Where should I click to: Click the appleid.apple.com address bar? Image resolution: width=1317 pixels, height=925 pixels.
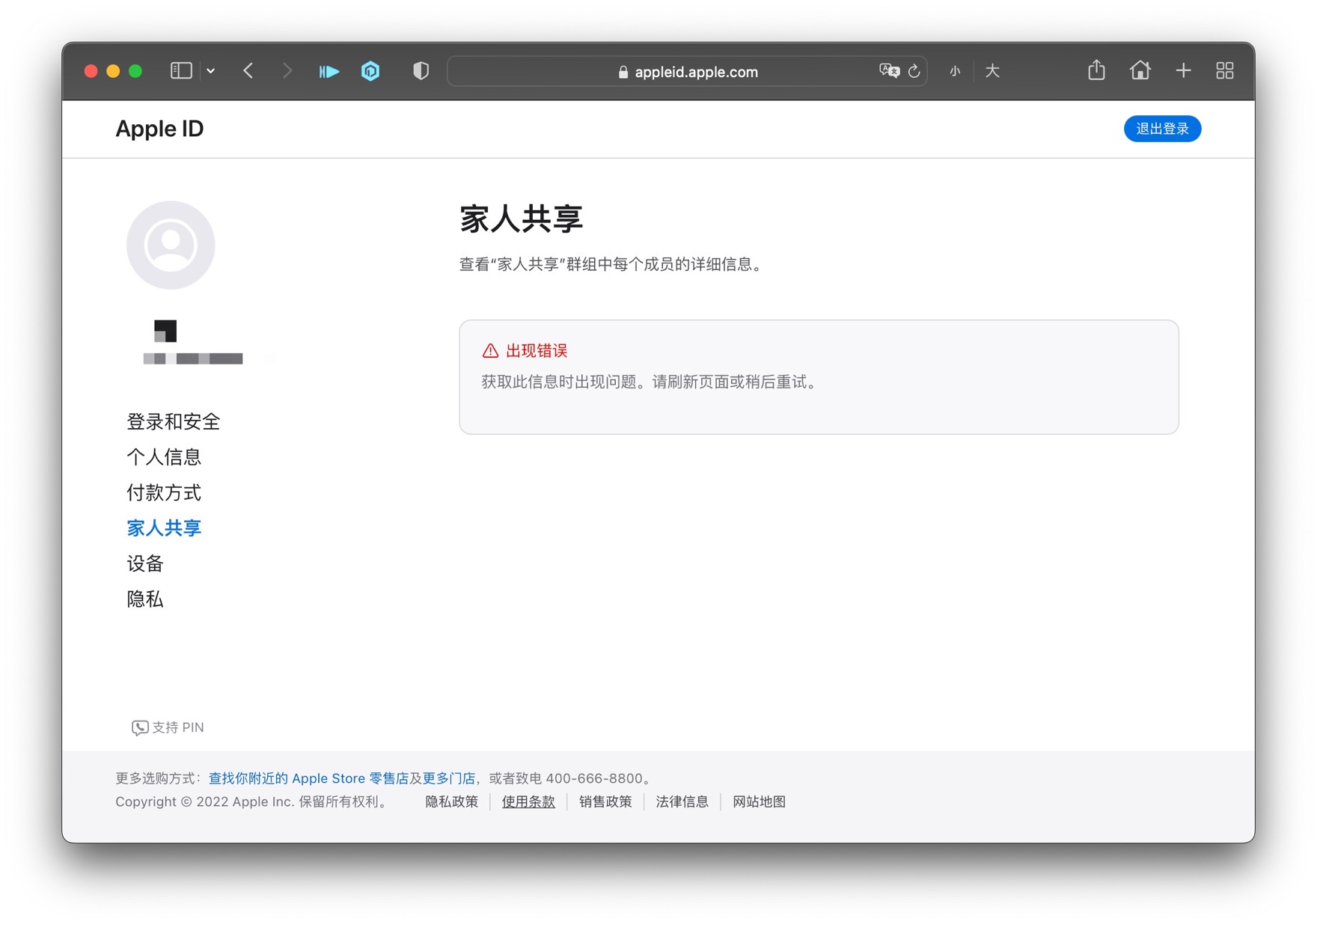687,72
